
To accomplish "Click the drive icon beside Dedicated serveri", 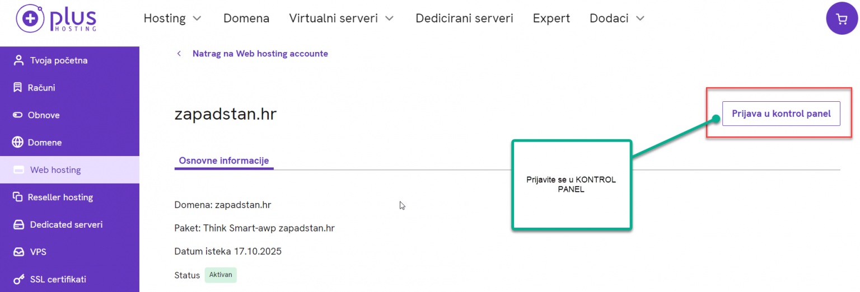I will point(19,225).
